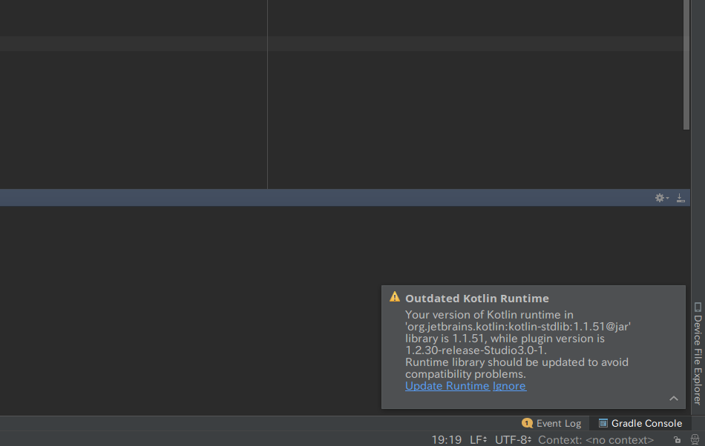Click the Ignore link in notification

click(509, 386)
